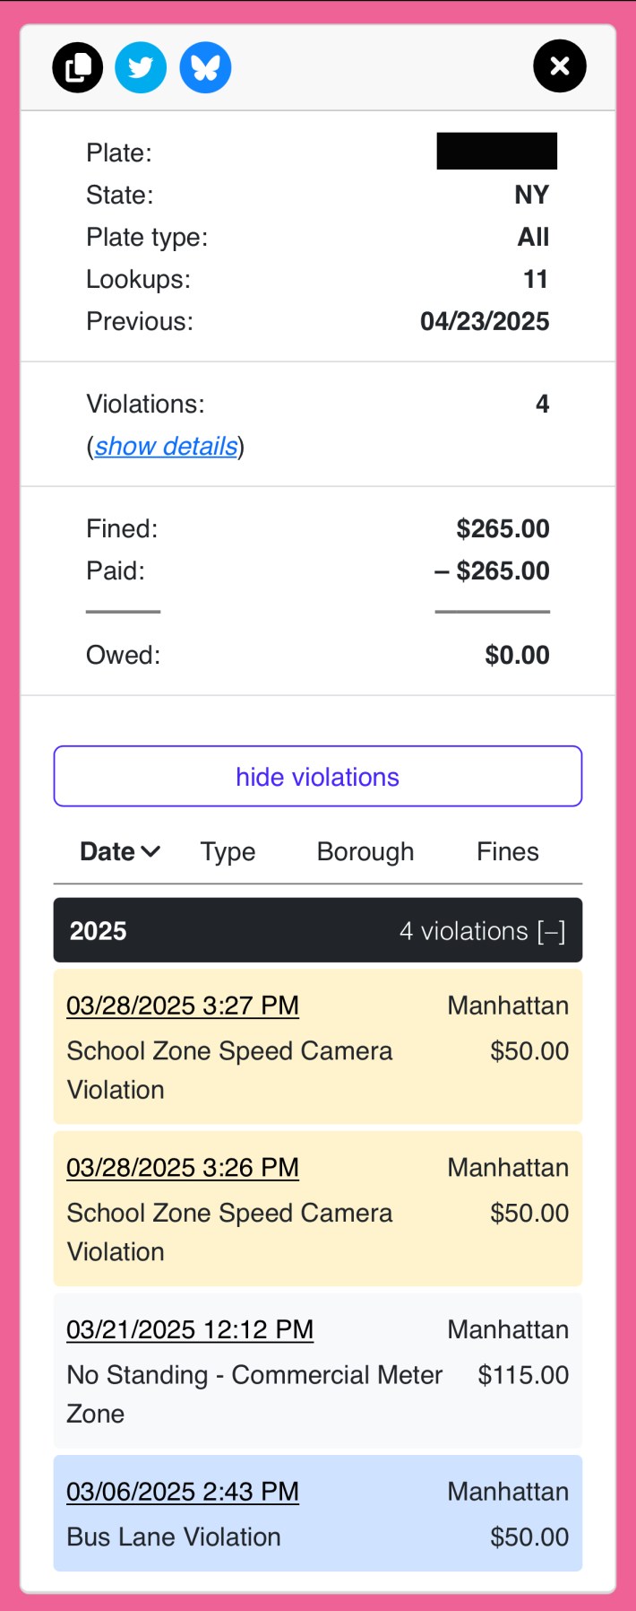The width and height of the screenshot is (636, 1611).
Task: Click the copy to clipboard icon
Action: click(x=78, y=67)
